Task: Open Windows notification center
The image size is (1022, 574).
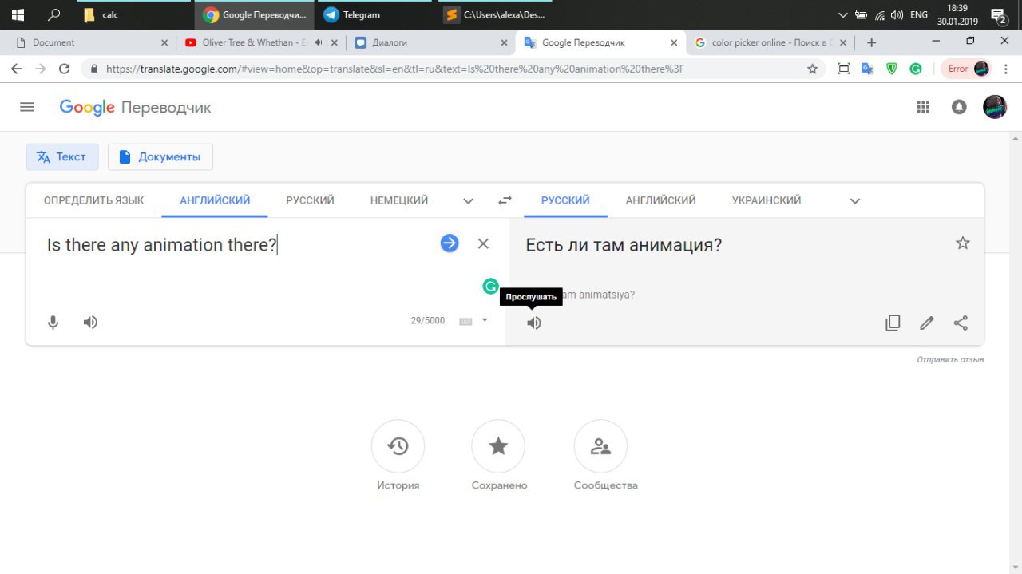Action: pos(997,15)
